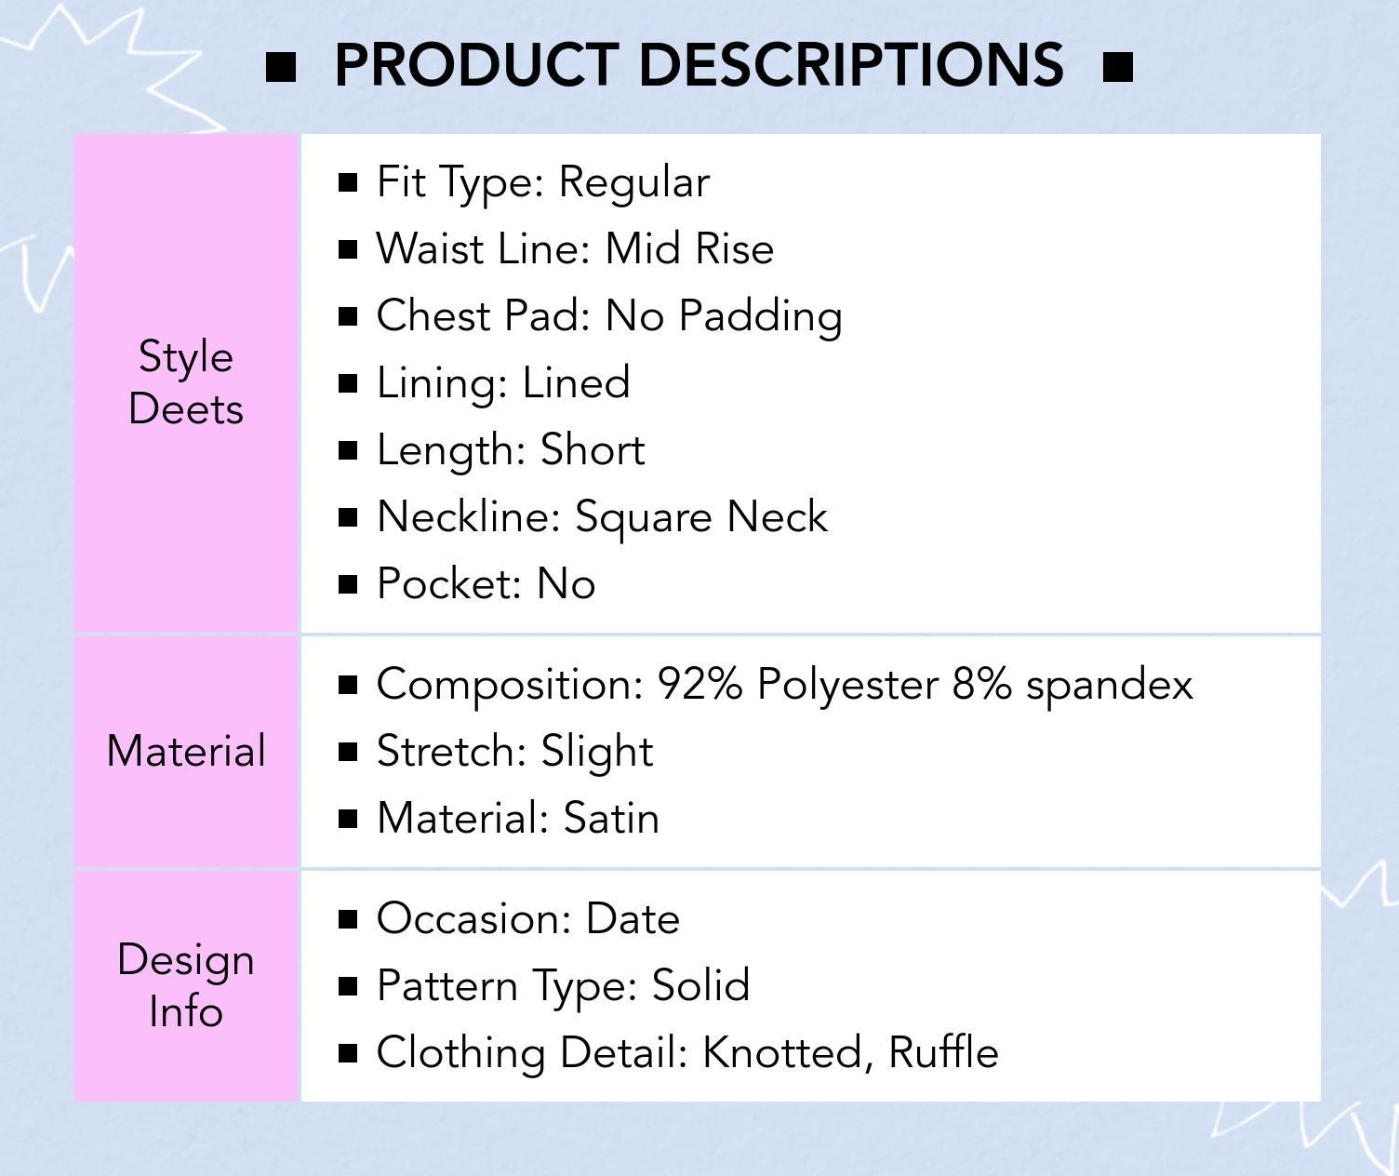Viewport: 1399px width, 1176px height.
Task: Click the 92% Polyester 8% spandex text
Action: tap(925, 685)
